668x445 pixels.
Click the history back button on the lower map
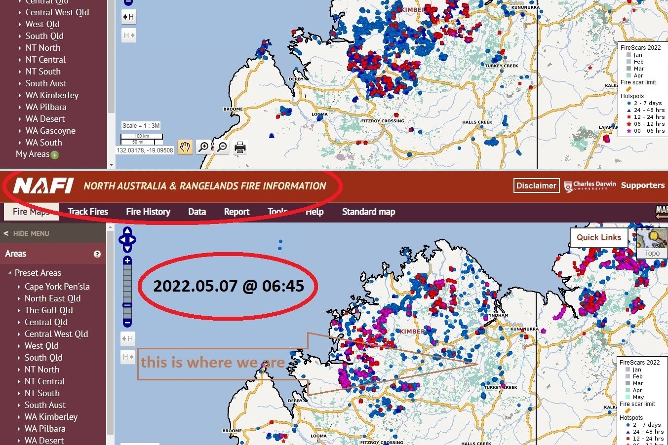click(128, 338)
